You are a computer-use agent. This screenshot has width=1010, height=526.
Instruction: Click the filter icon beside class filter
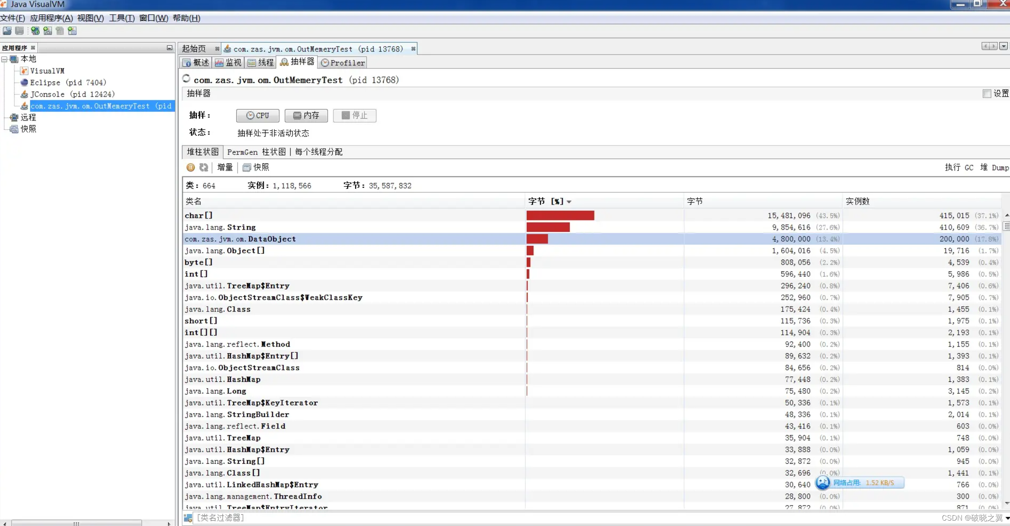pyautogui.click(x=188, y=518)
